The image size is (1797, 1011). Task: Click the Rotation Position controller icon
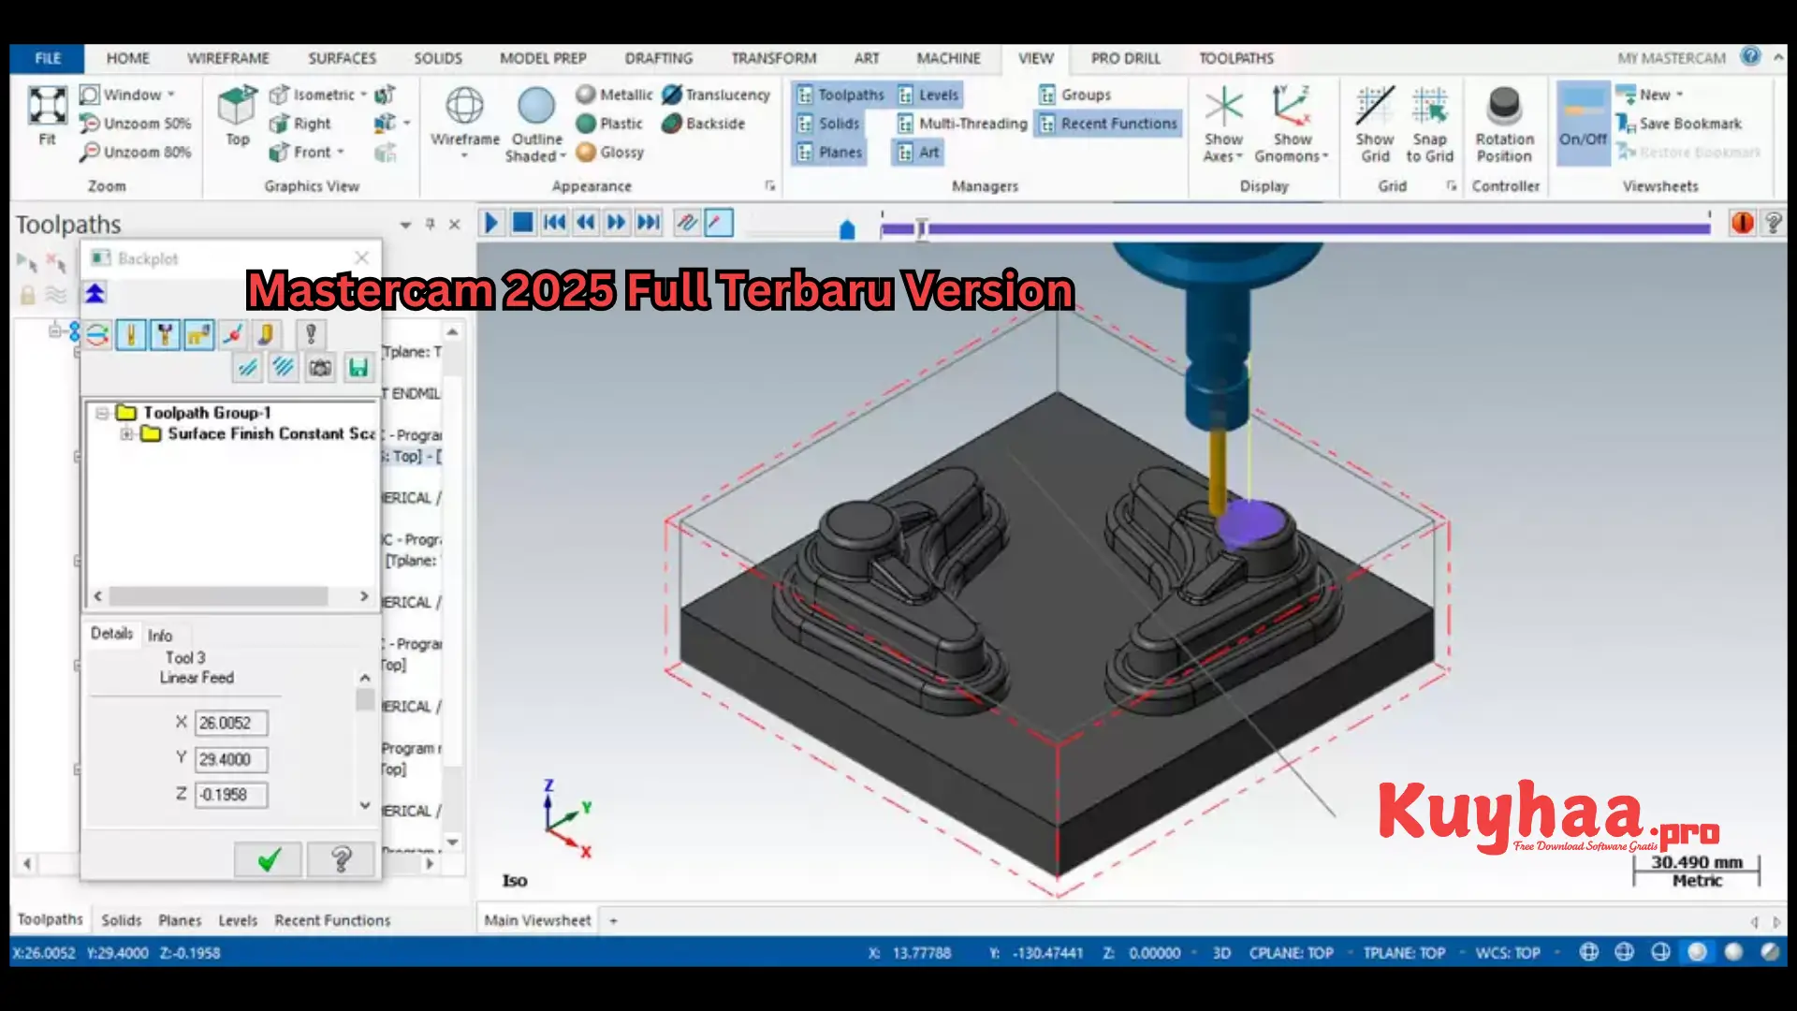click(1503, 107)
